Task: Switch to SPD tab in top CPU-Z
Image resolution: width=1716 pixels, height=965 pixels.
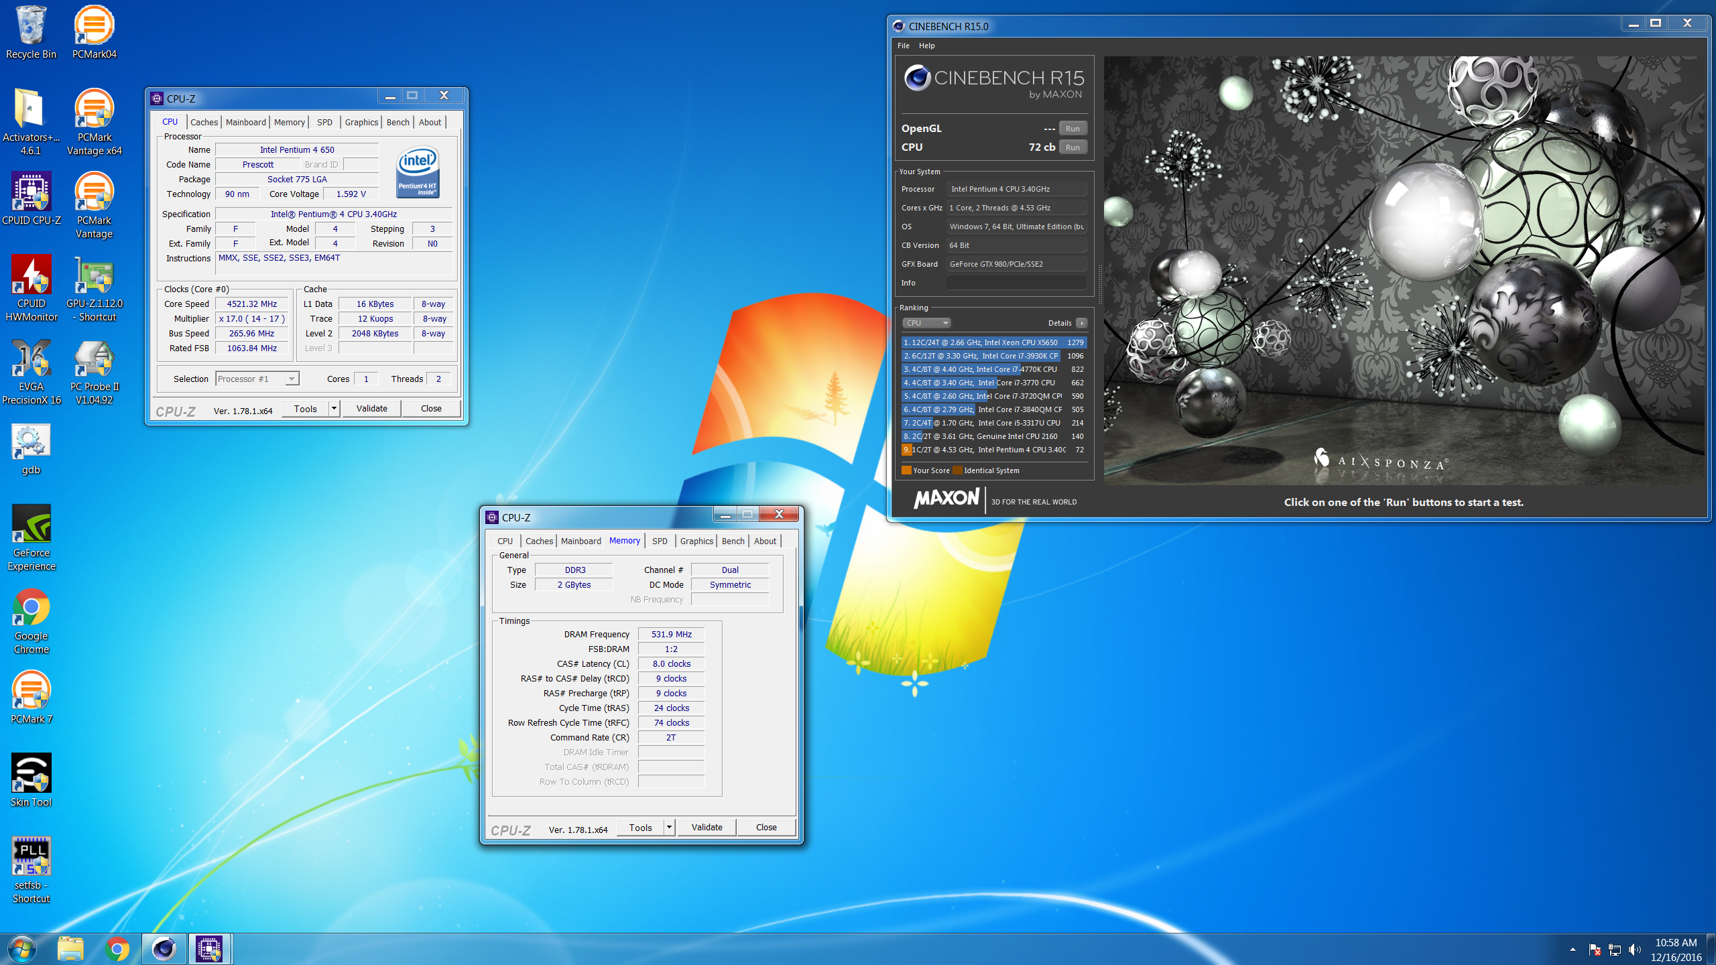Action: click(x=324, y=122)
